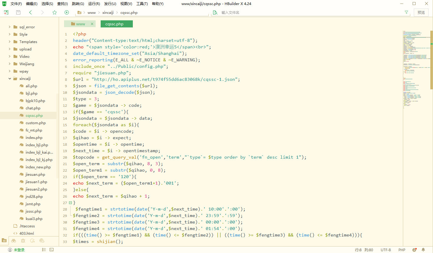Go back with the left arrow icon
Image resolution: width=433 pixels, height=253 pixels.
30,12
